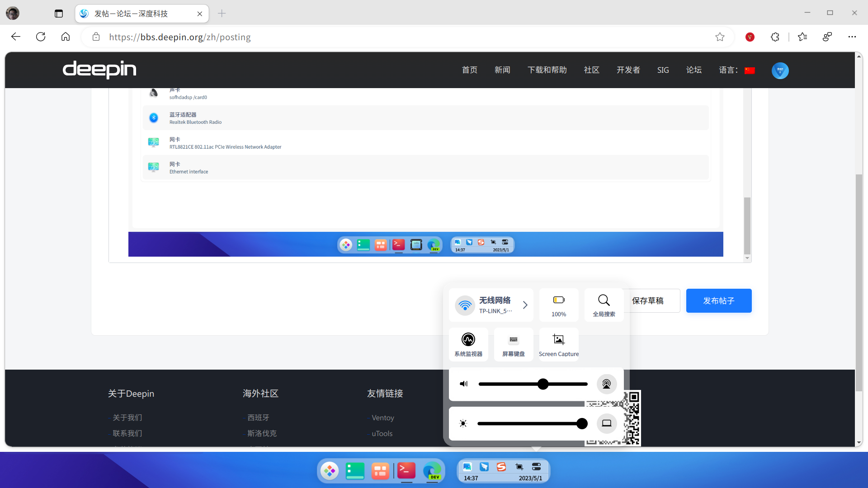The width and height of the screenshot is (868, 488).
Task: Expand wireless network list chevron
Action: (525, 305)
